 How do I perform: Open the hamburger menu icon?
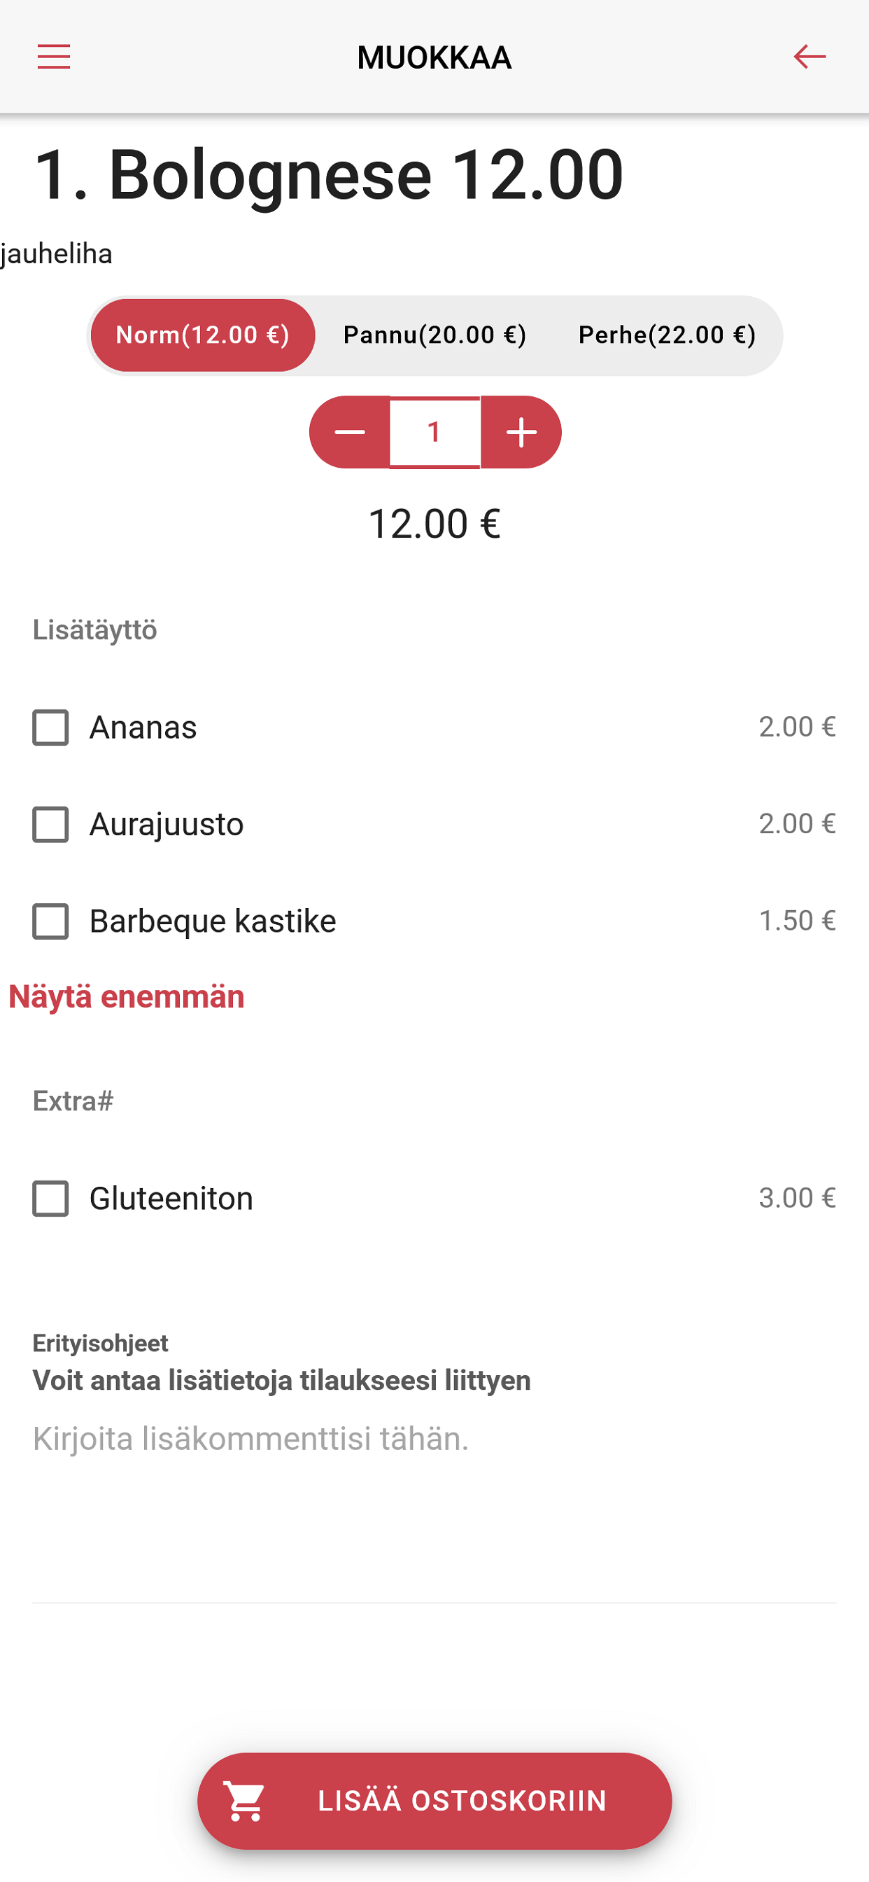[x=53, y=56]
